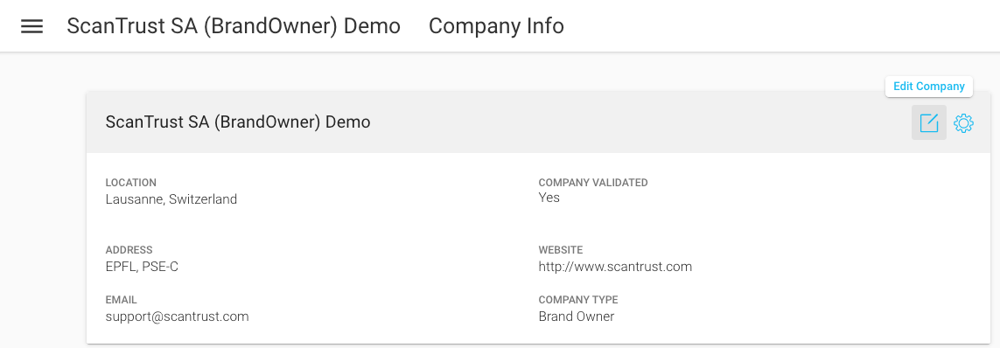Viewport: 1000px width, 348px height.
Task: Click the WEBSITE field label
Action: [561, 250]
